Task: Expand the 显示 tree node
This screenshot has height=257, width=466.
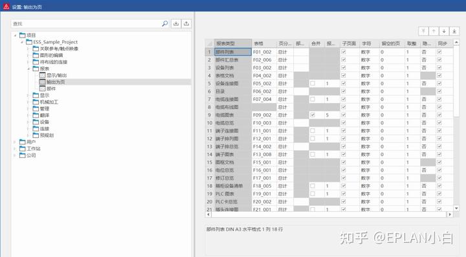Action: click(x=28, y=95)
